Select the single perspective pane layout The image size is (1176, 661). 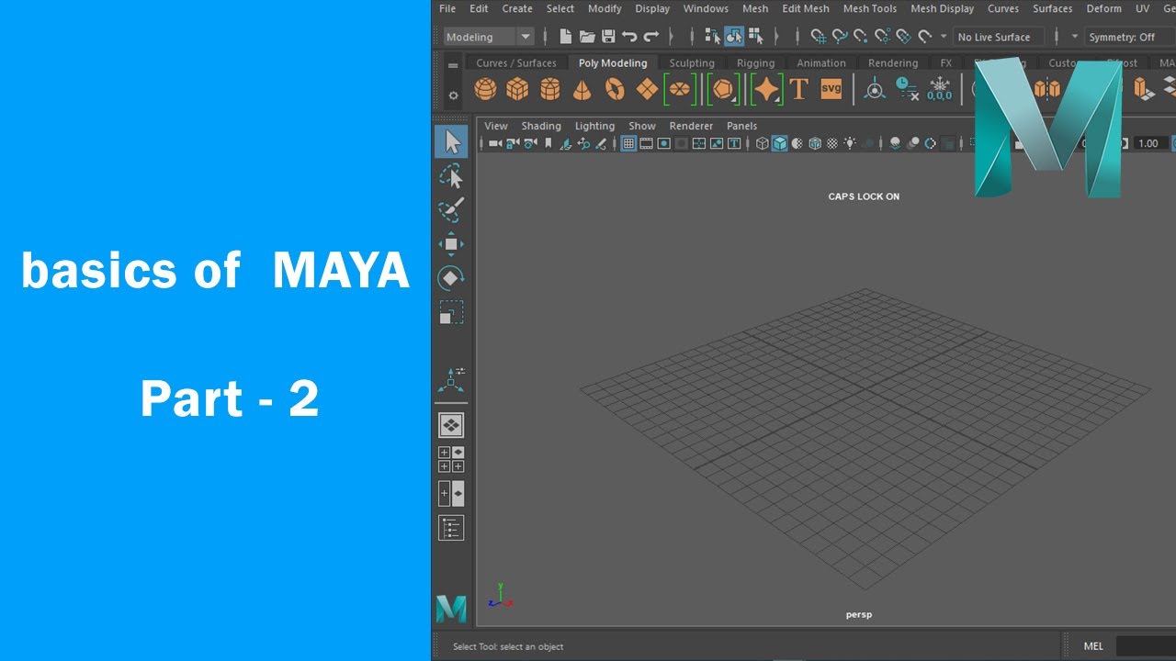(x=451, y=425)
